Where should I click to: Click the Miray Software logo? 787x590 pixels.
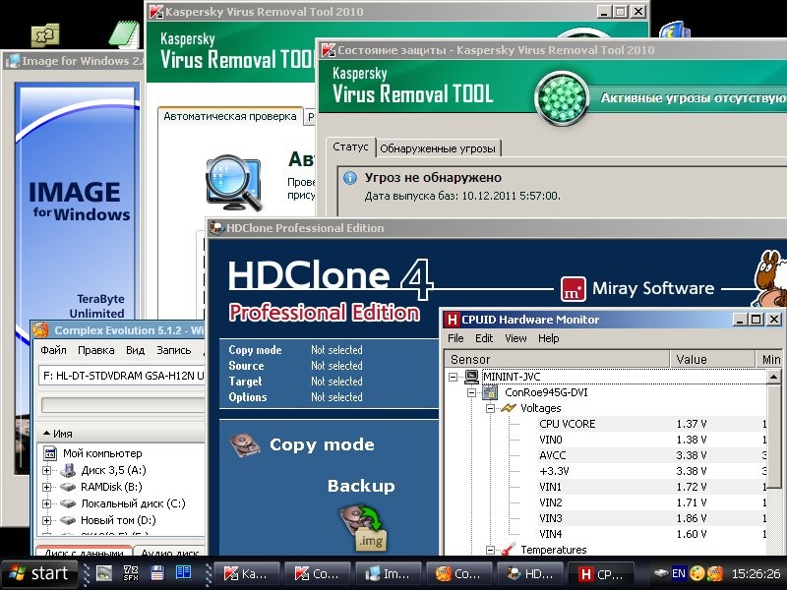573,288
